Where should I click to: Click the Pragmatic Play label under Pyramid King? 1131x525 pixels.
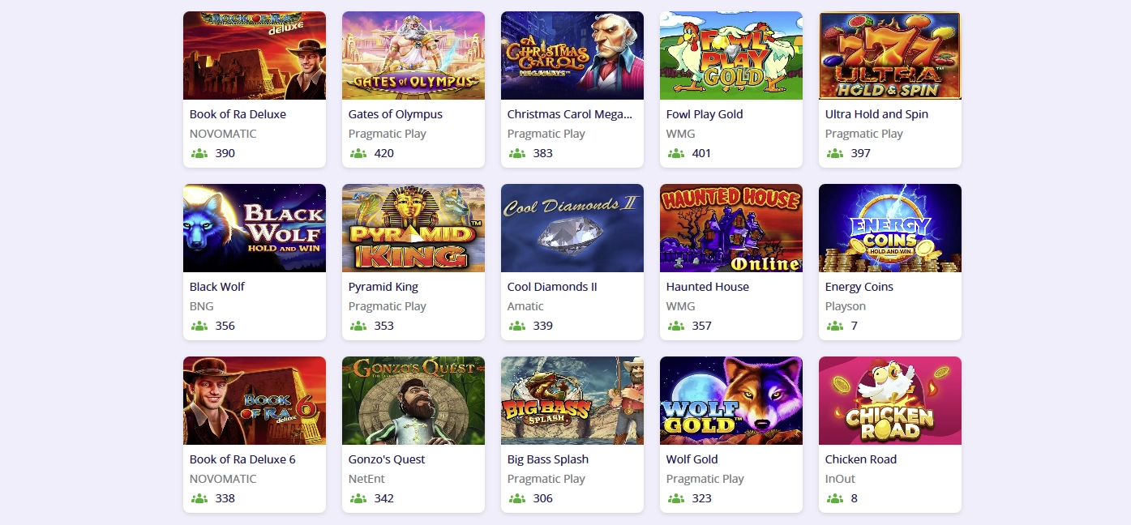pyautogui.click(x=388, y=305)
